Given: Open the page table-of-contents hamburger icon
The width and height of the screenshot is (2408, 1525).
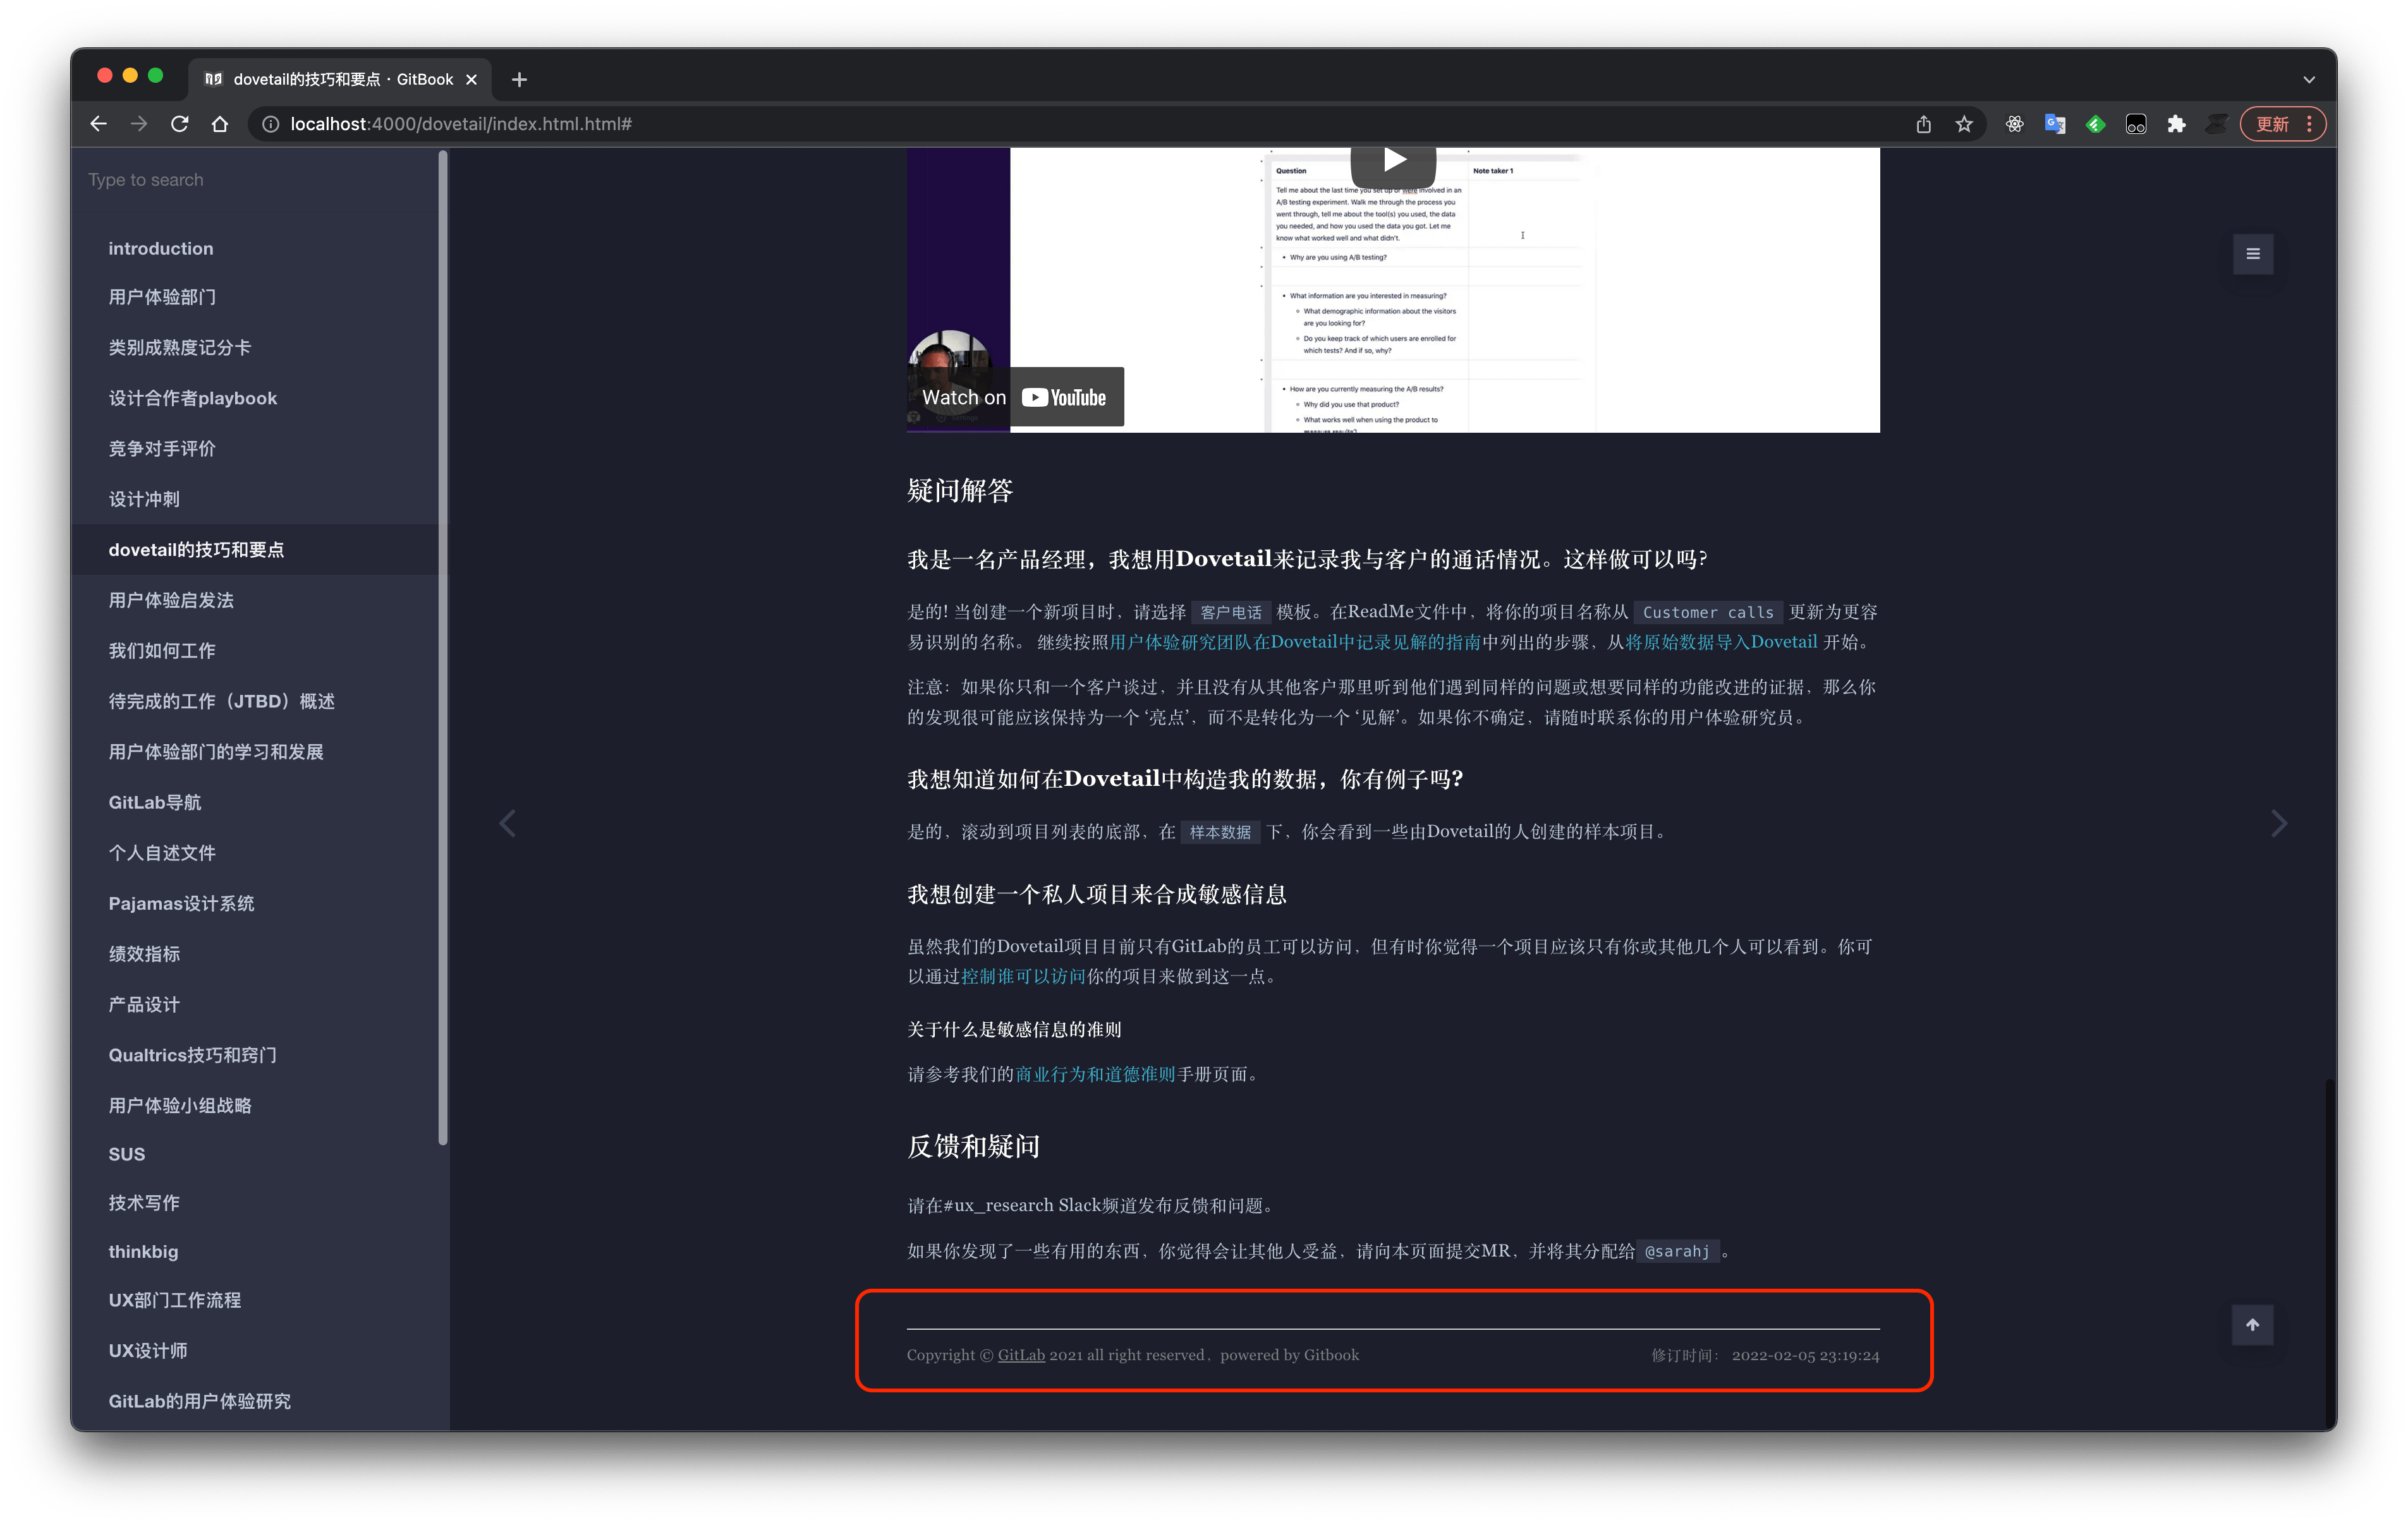Looking at the screenshot, I should point(2252,254).
